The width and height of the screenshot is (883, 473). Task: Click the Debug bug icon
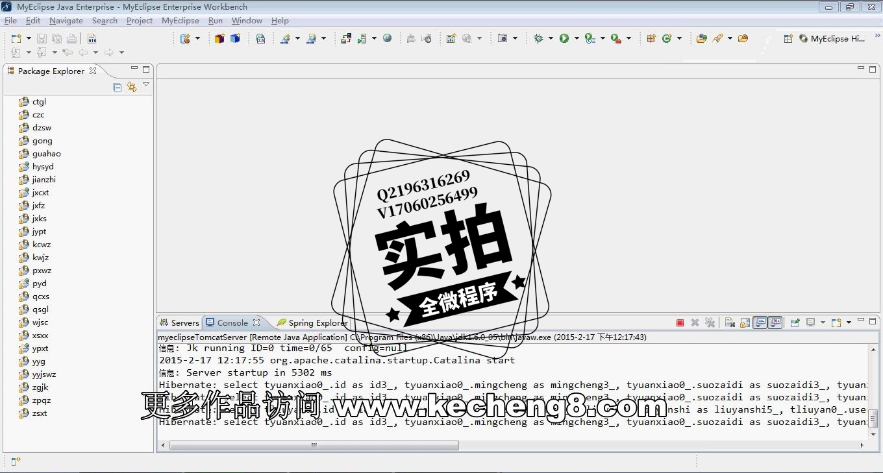click(538, 39)
